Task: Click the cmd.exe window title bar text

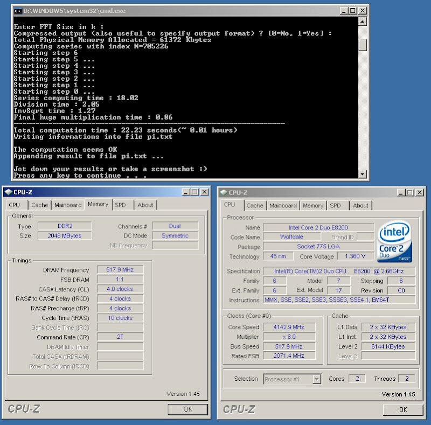Action: pyautogui.click(x=74, y=11)
